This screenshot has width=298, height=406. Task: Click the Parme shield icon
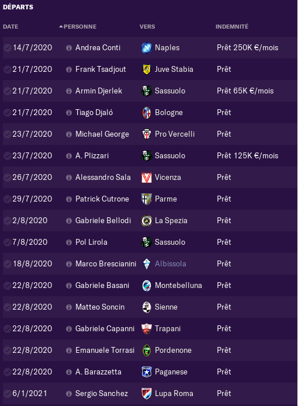click(x=147, y=199)
